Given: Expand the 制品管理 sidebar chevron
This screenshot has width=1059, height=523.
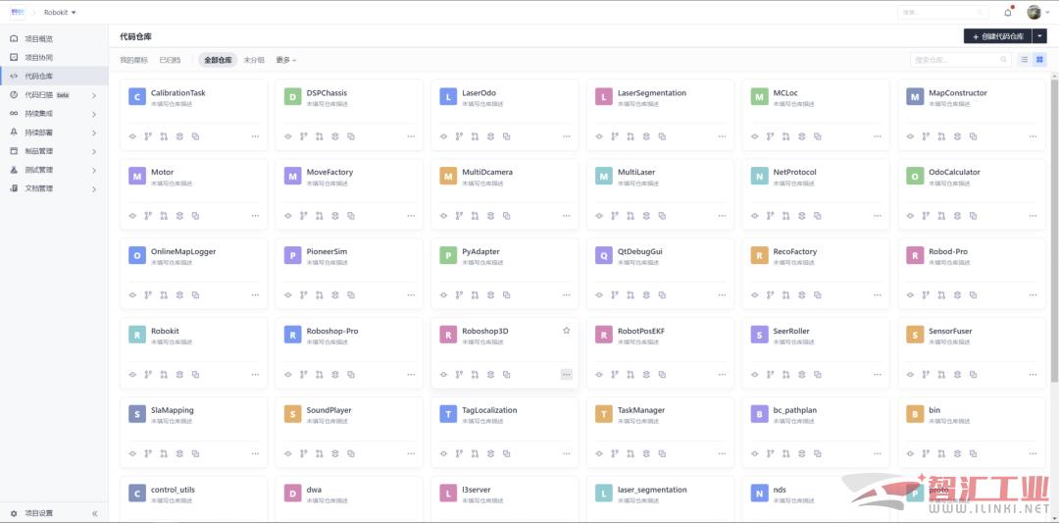Looking at the screenshot, I should [x=94, y=151].
